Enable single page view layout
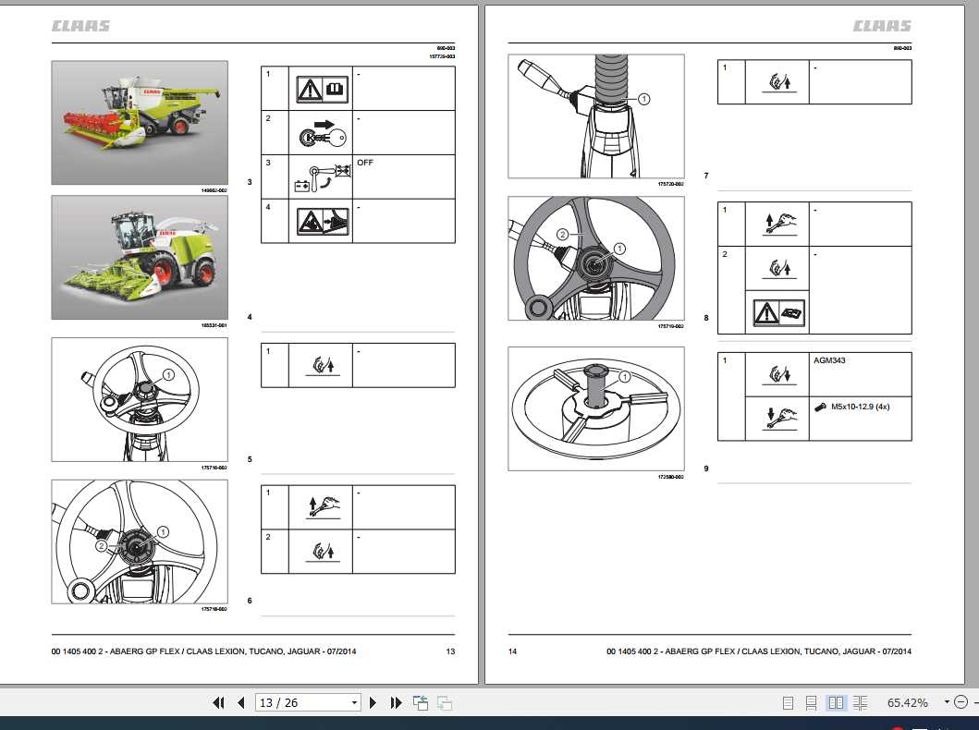Image resolution: width=979 pixels, height=730 pixels. point(788,703)
